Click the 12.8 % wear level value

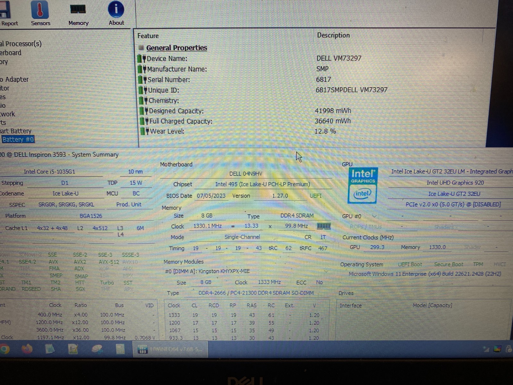(x=325, y=131)
